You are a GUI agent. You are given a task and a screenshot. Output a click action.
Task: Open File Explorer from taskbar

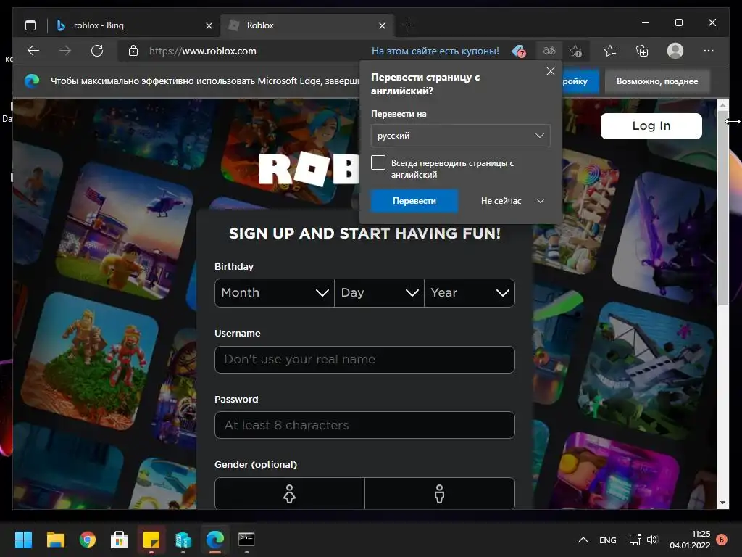(55, 540)
